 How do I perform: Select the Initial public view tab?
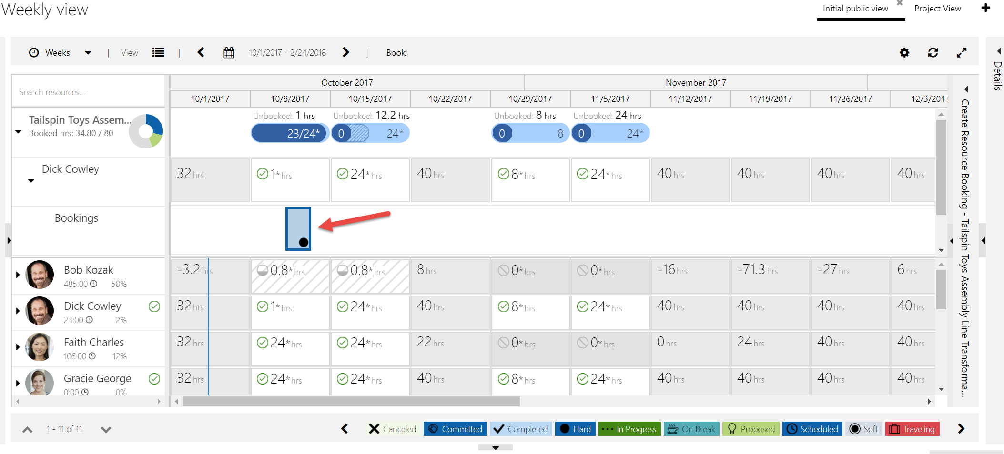point(855,9)
